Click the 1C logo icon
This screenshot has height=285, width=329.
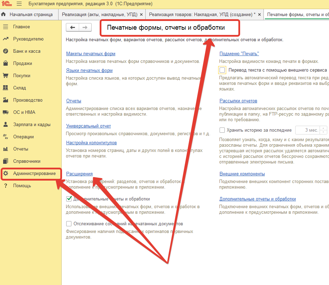(x=7, y=3)
